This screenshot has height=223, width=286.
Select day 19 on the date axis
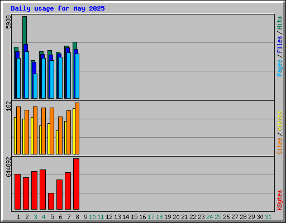tap(168, 217)
